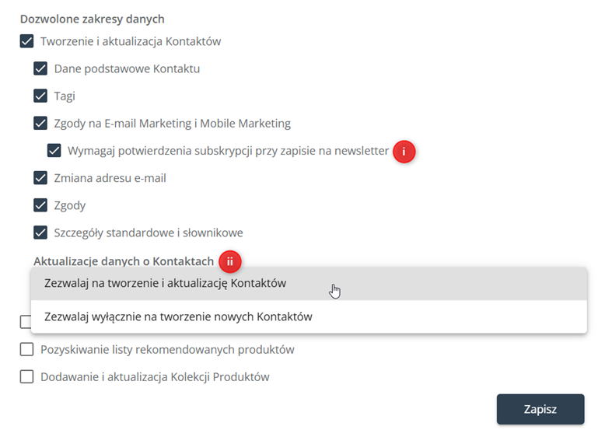Toggle the Zgody checkbox
This screenshot has height=437, width=605.
pyautogui.click(x=40, y=205)
